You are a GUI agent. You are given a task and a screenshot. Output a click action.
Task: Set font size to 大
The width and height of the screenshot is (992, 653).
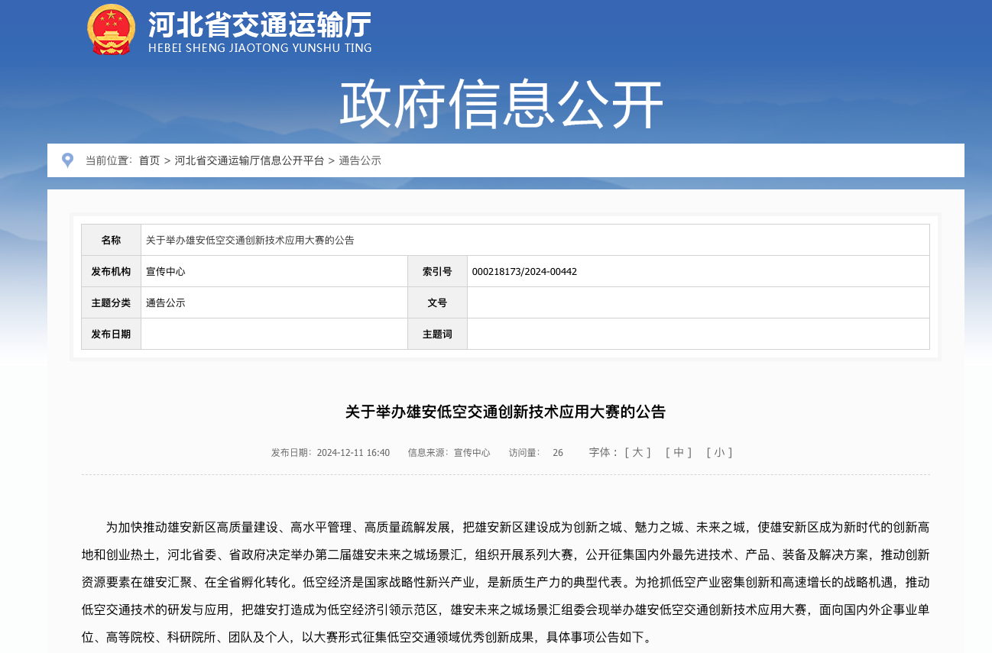[637, 452]
